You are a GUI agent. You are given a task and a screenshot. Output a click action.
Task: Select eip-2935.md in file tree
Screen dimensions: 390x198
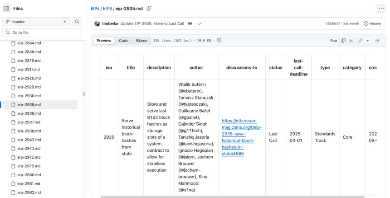point(40,104)
